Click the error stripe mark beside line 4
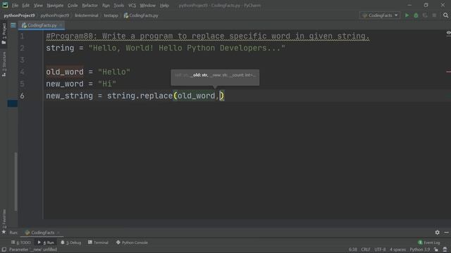451x253 pixels. pyautogui.click(x=448, y=72)
